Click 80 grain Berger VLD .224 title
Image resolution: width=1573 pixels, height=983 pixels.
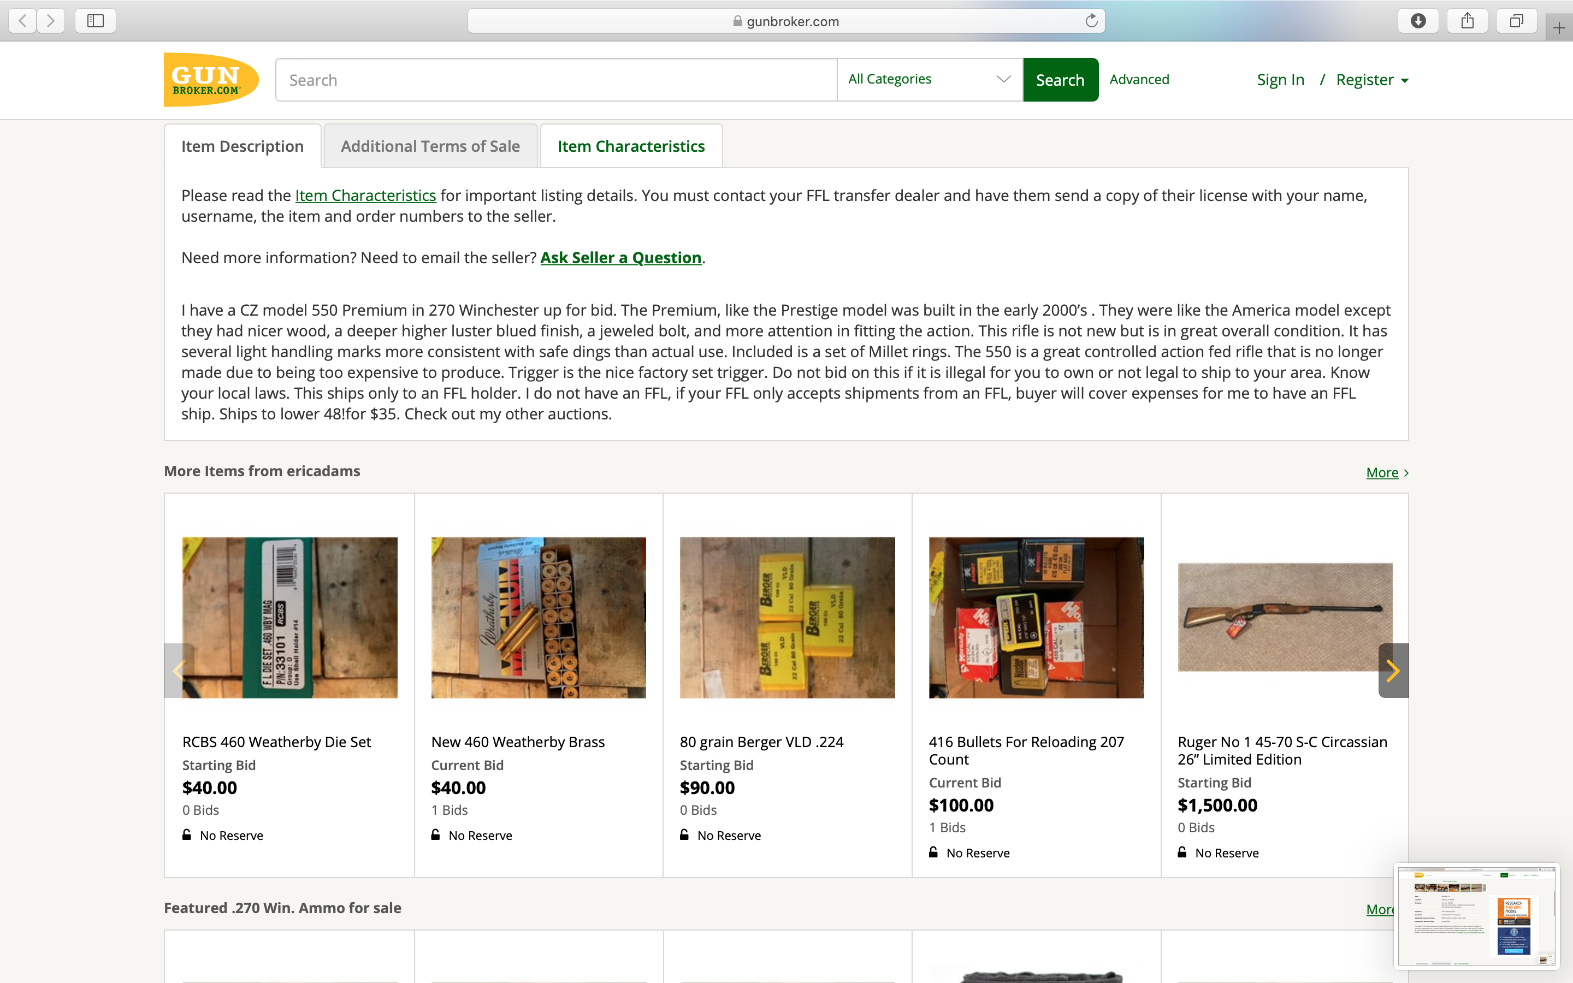762,742
